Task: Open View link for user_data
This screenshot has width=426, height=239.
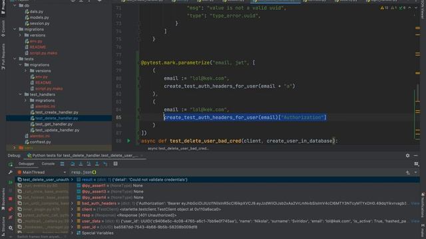Action: tap(415, 221)
